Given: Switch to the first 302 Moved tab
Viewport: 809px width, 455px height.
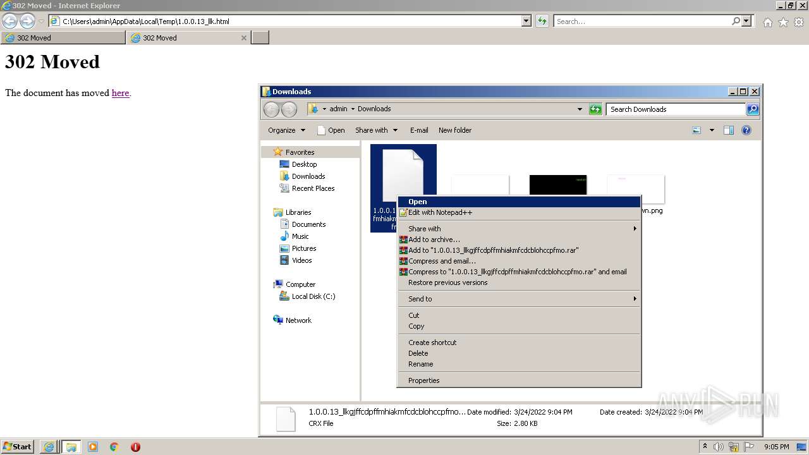Looking at the screenshot, I should [x=63, y=38].
